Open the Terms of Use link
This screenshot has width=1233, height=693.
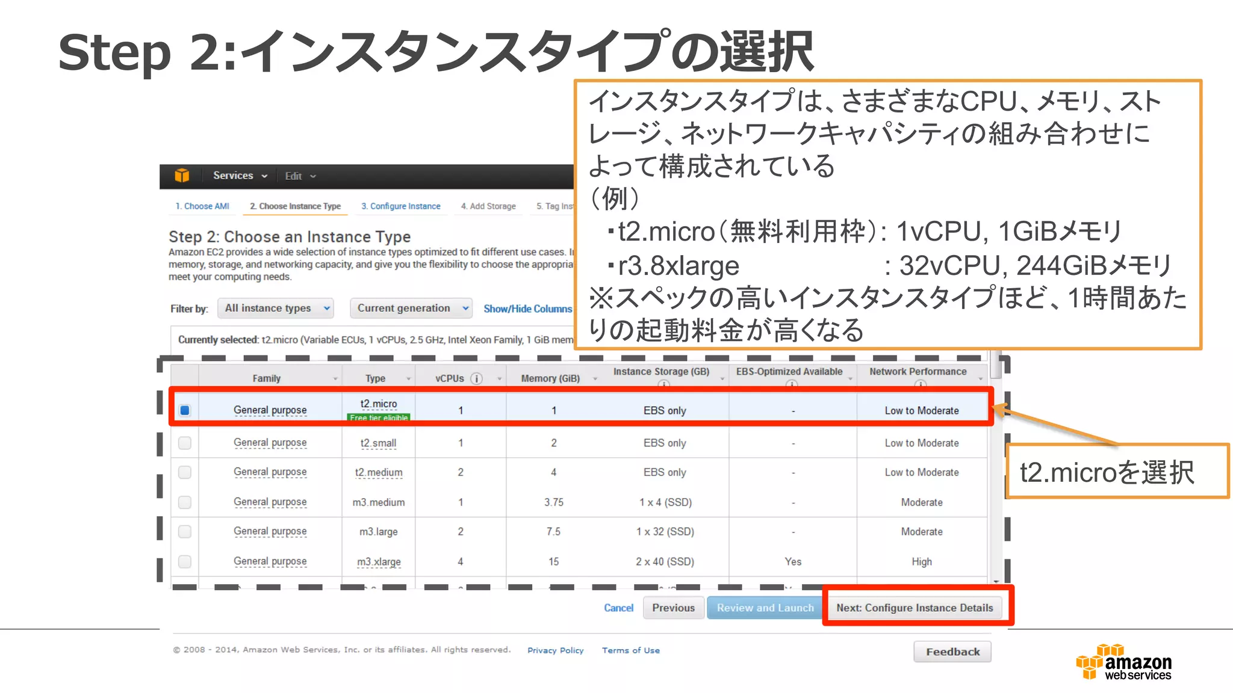coord(631,650)
